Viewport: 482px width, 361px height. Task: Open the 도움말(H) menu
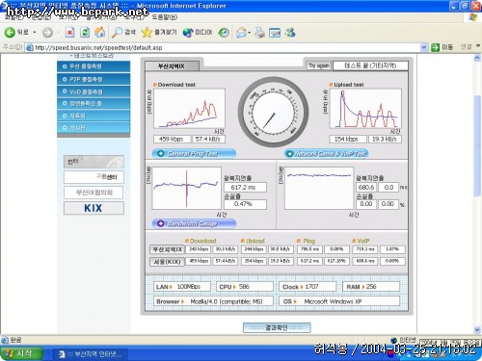(x=164, y=17)
